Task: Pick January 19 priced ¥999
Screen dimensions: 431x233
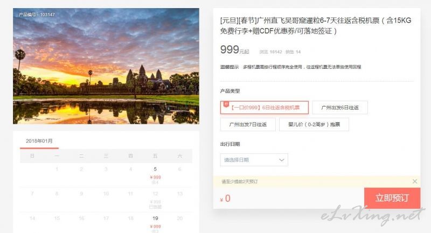Action: coord(155,224)
